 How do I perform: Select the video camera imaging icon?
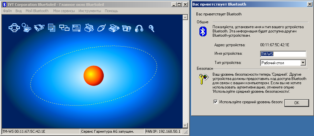tap(126, 28)
